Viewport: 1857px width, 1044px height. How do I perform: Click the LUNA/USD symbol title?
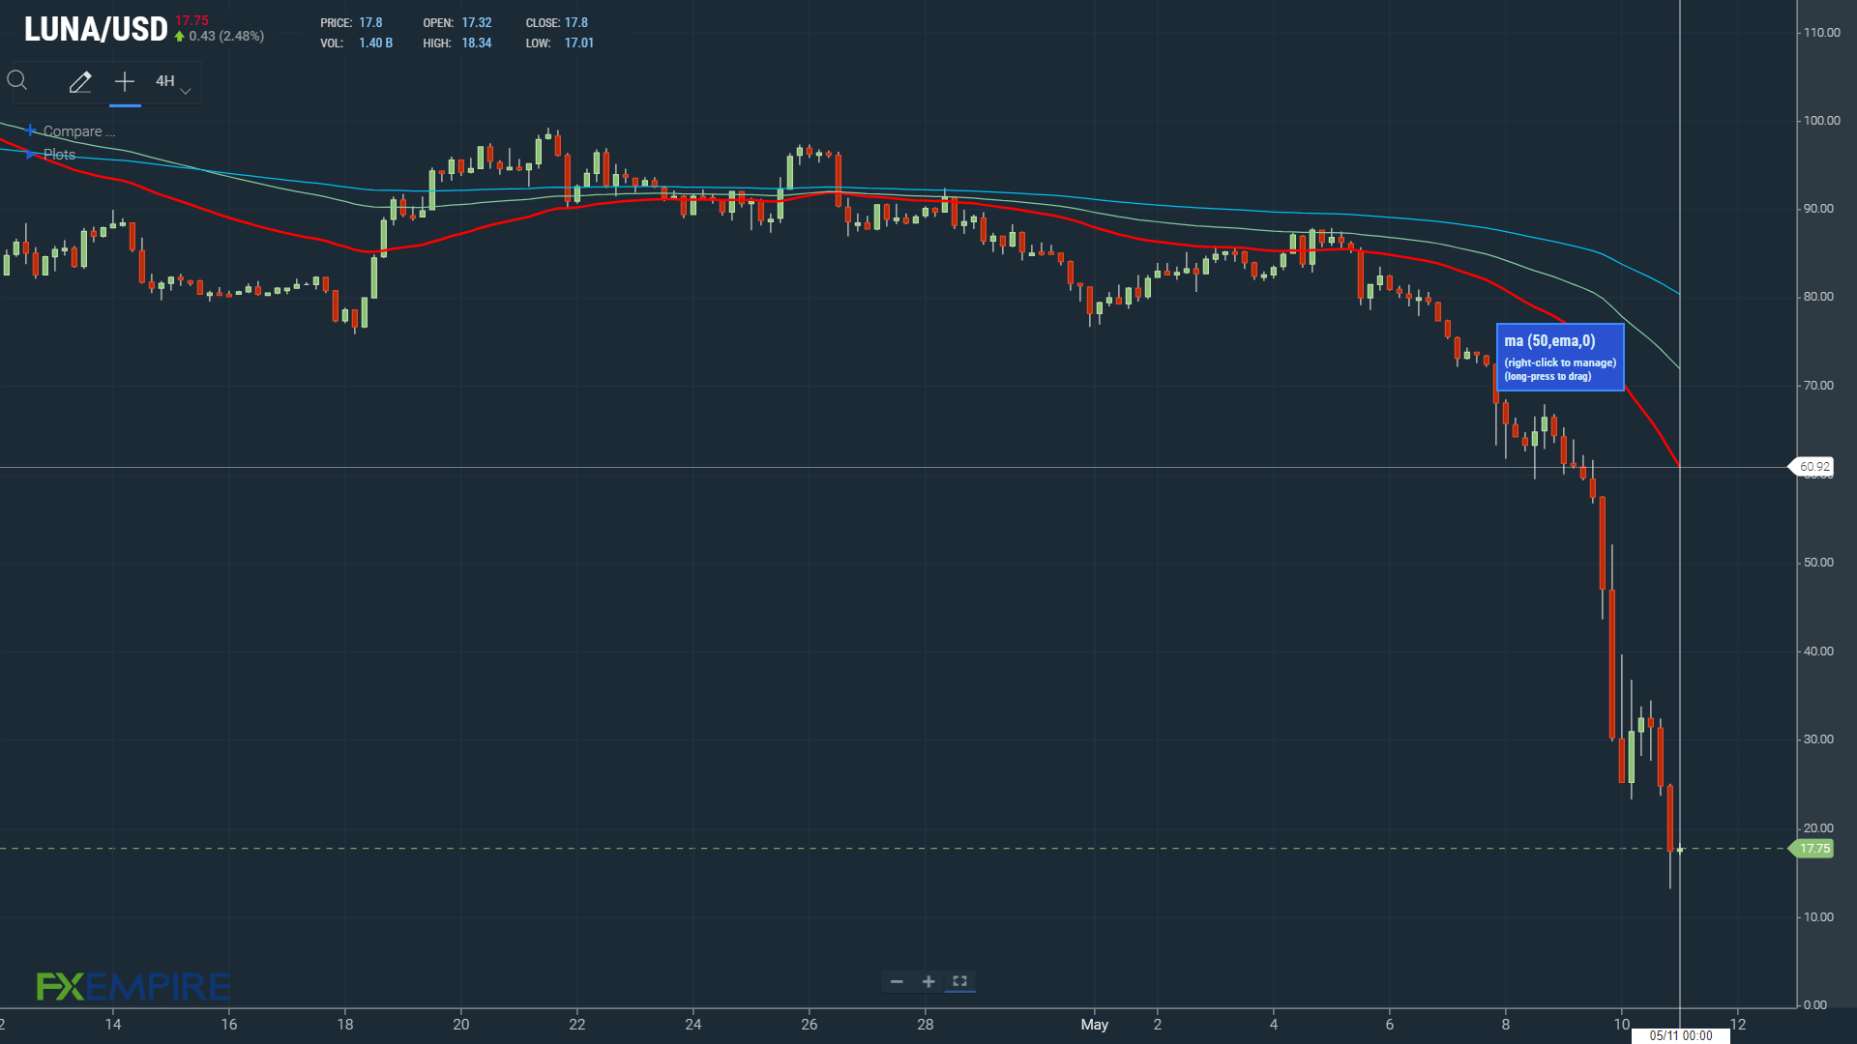[x=96, y=30]
